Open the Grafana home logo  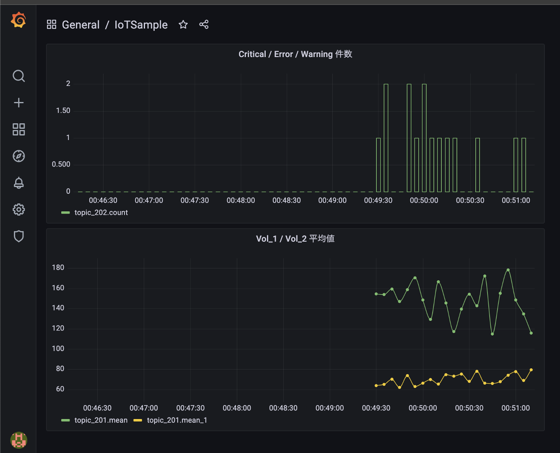point(18,20)
